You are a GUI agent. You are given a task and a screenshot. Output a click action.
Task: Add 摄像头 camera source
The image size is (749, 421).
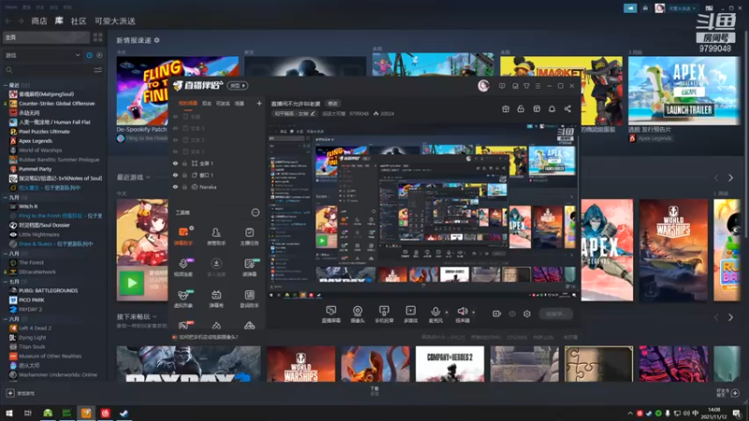358,314
